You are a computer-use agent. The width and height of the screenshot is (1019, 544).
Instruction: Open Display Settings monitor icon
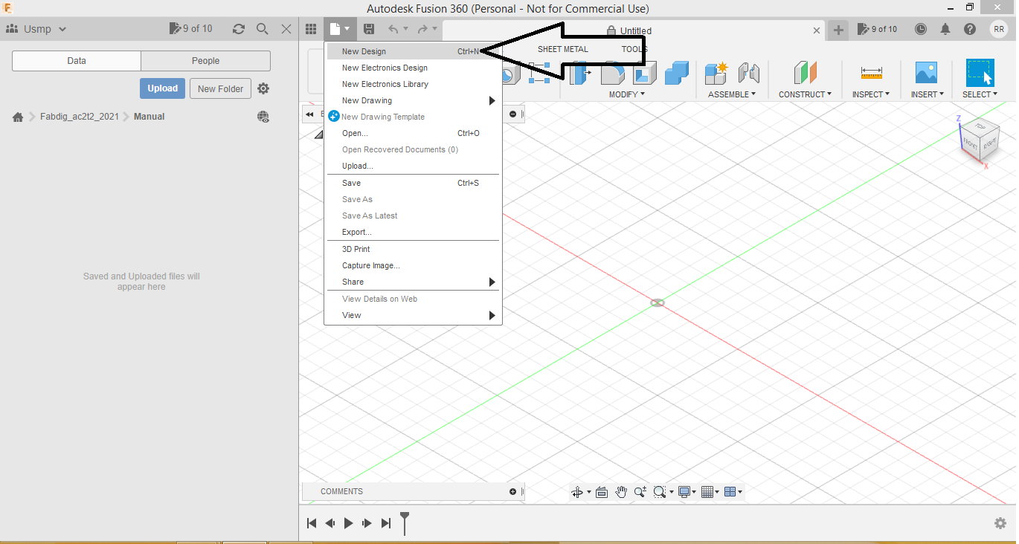click(684, 492)
